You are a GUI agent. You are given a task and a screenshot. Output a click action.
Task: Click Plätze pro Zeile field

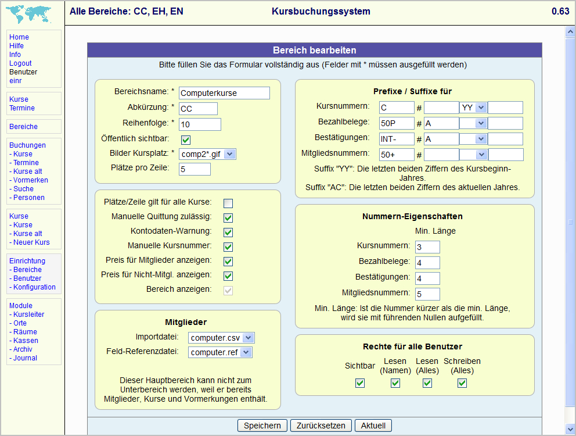[195, 169]
